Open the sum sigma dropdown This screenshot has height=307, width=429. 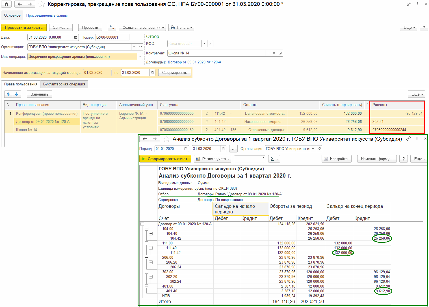pyautogui.click(x=274, y=159)
